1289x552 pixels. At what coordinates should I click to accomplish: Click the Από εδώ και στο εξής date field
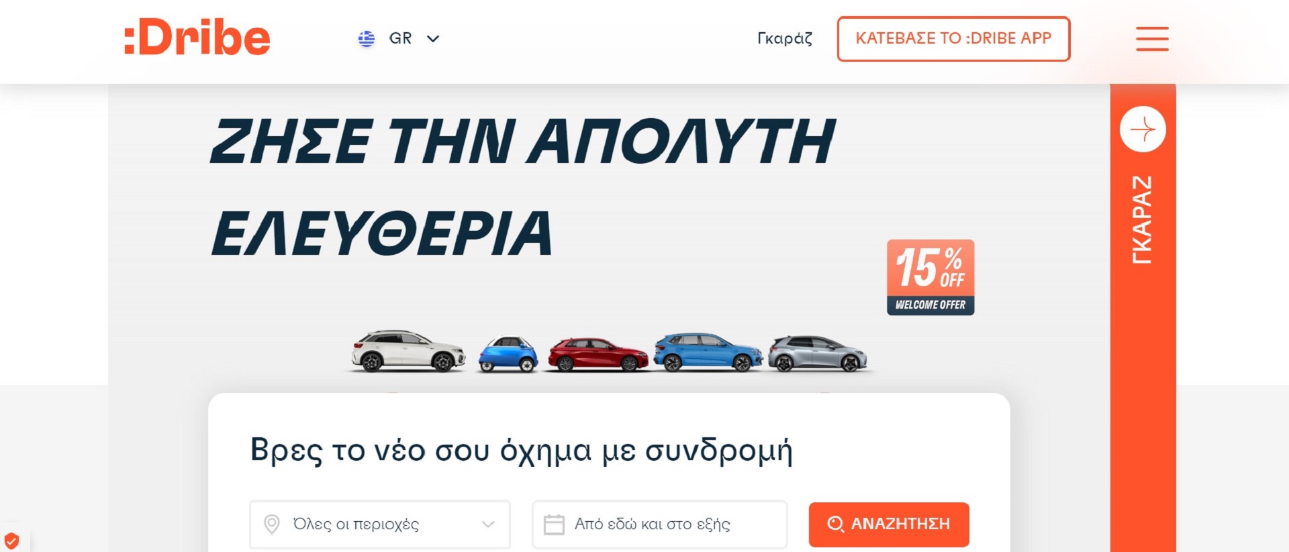659,524
